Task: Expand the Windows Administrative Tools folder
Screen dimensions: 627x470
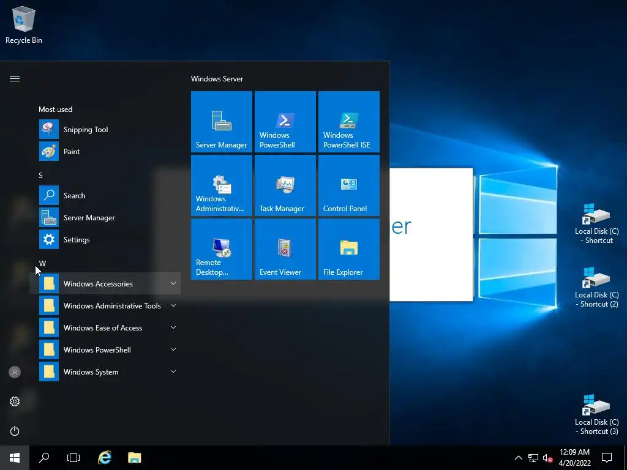Action: 105,305
